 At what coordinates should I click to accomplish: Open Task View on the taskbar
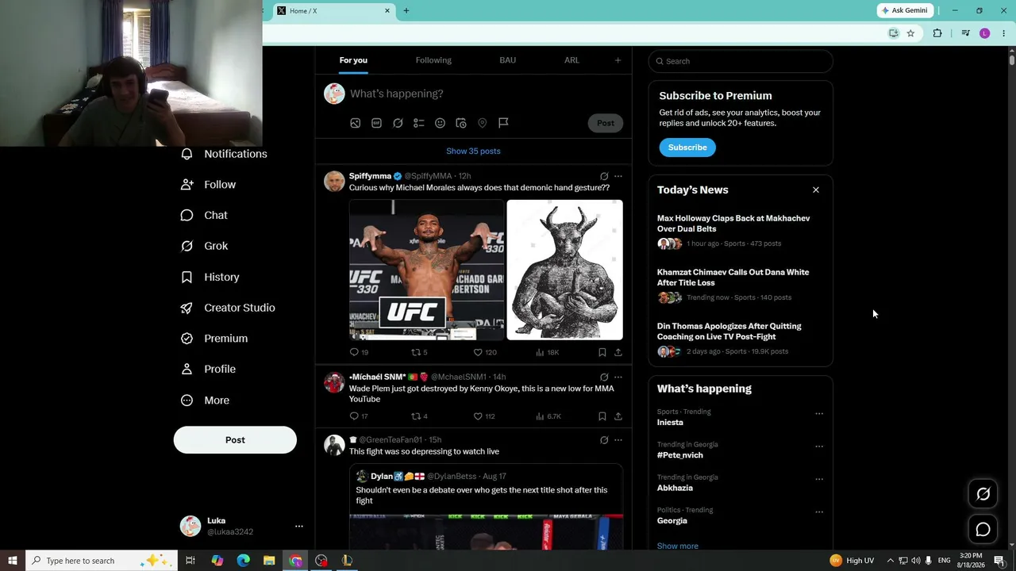coord(190,561)
